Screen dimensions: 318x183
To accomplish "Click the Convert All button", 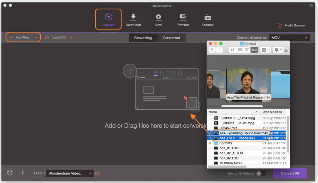I will (290, 173).
